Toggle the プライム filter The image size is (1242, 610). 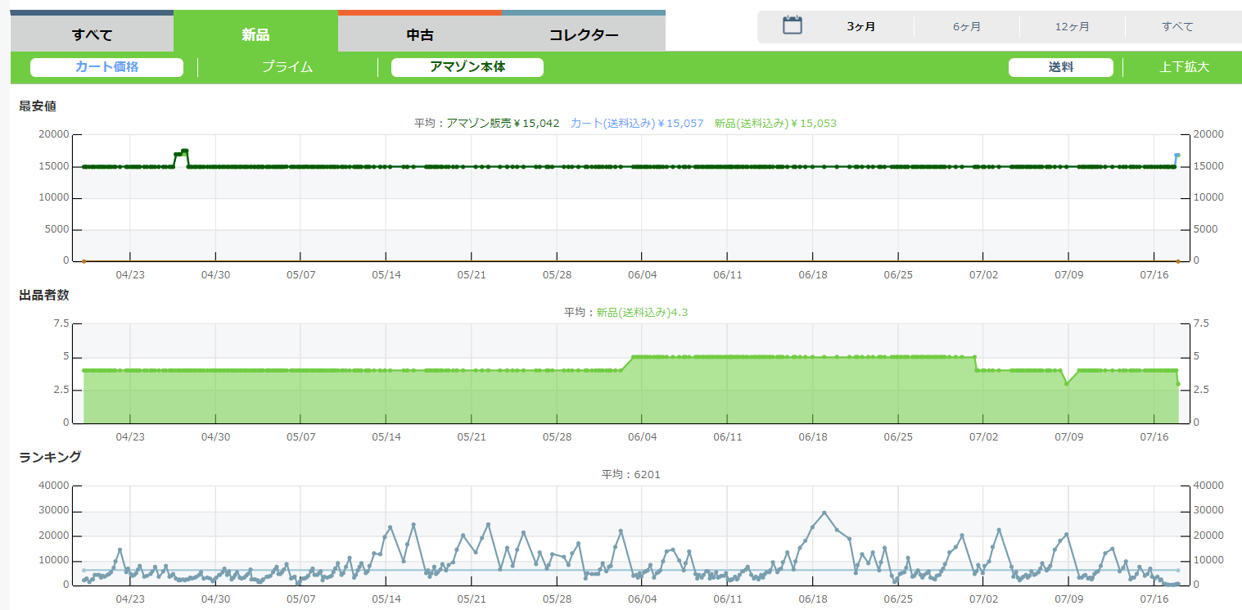click(287, 67)
